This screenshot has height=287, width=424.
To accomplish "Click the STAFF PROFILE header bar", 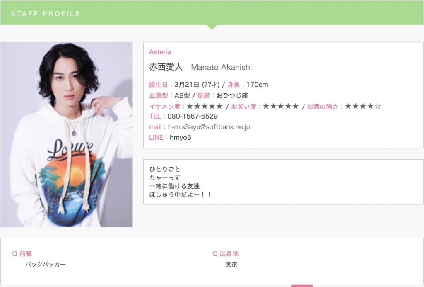I will click(212, 13).
